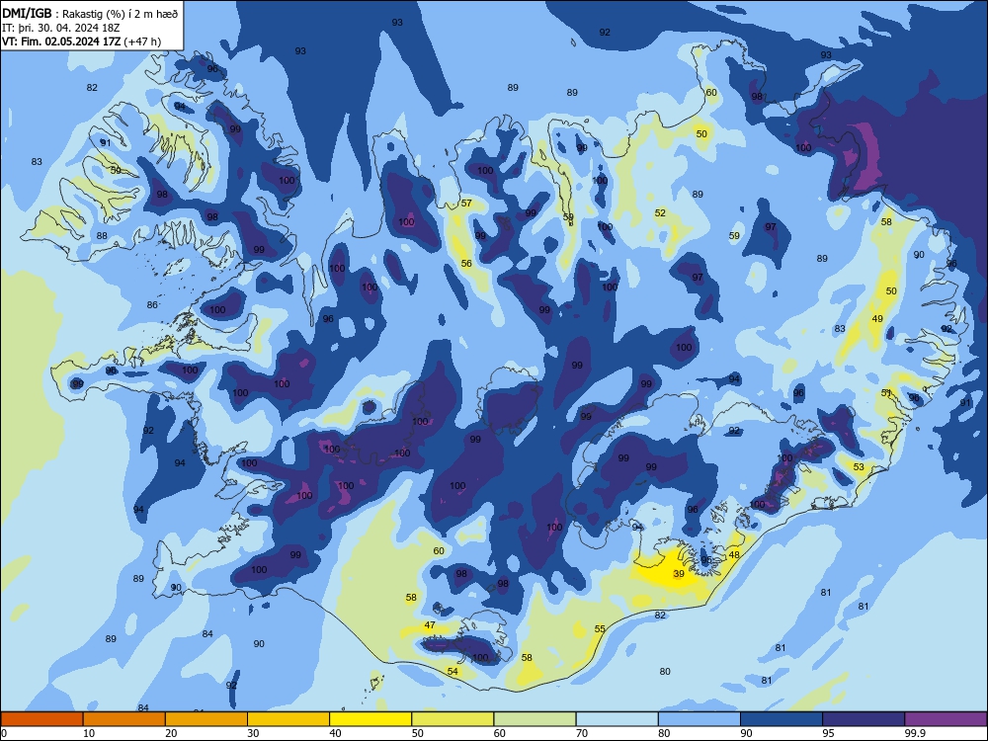Click the map value '54'

453,671
